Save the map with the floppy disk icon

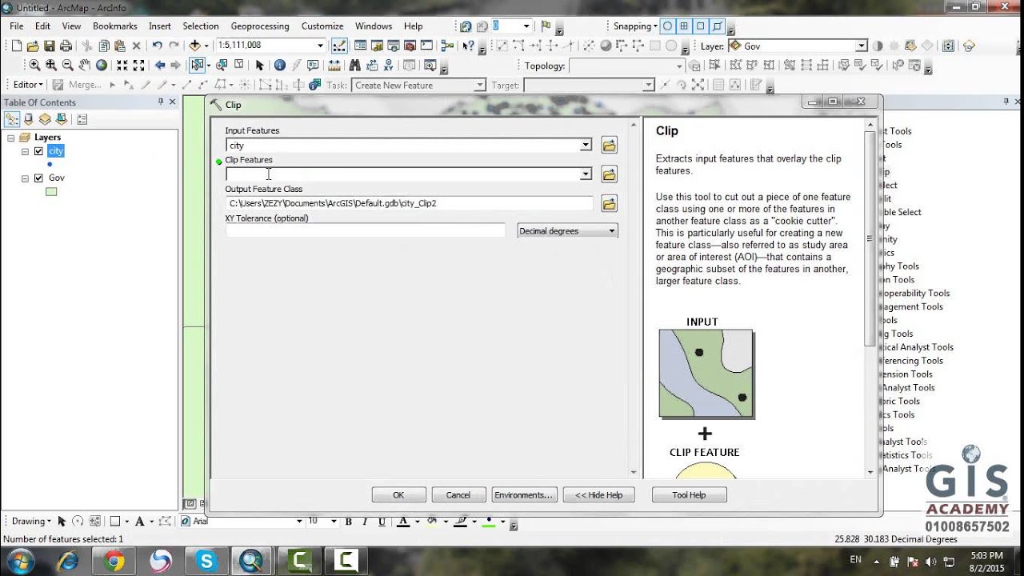50,46
